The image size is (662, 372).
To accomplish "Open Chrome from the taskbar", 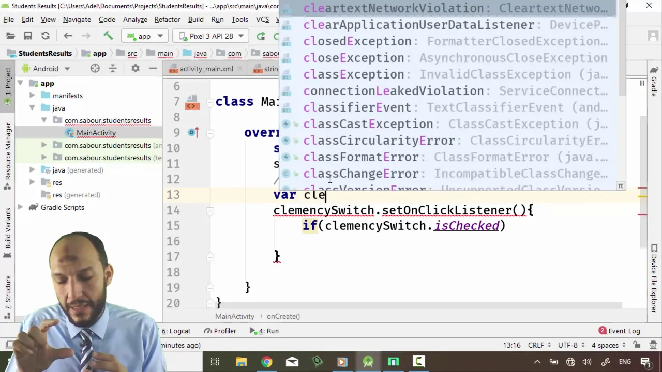I will tap(266, 362).
